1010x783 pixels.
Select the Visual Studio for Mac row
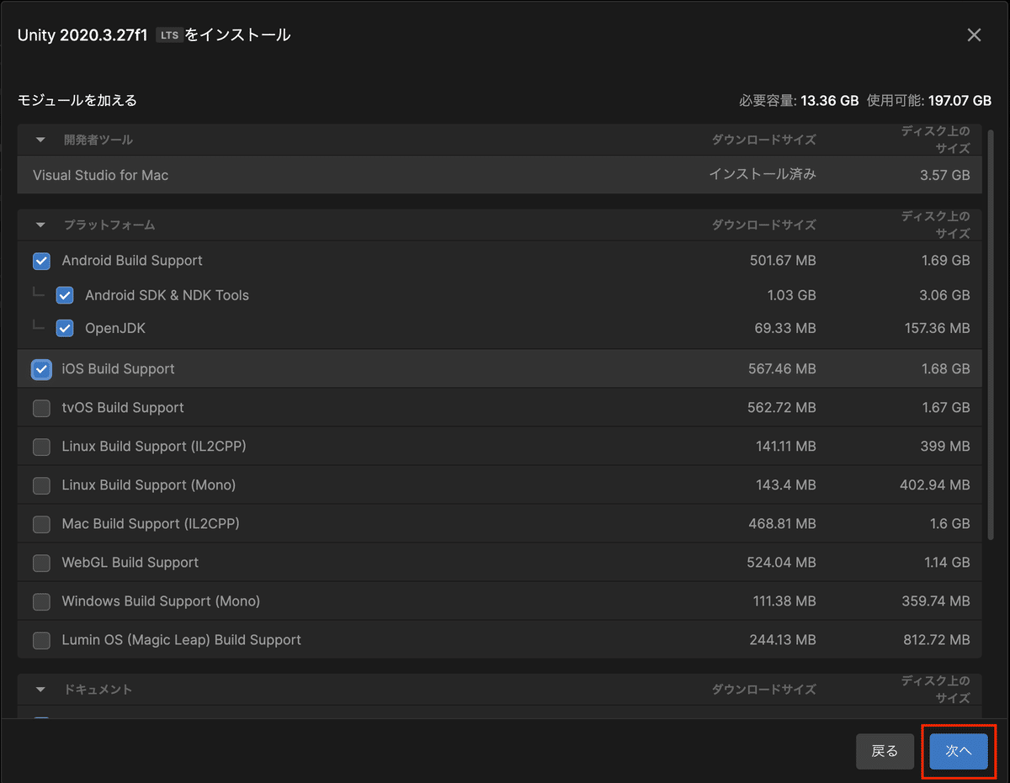499,175
